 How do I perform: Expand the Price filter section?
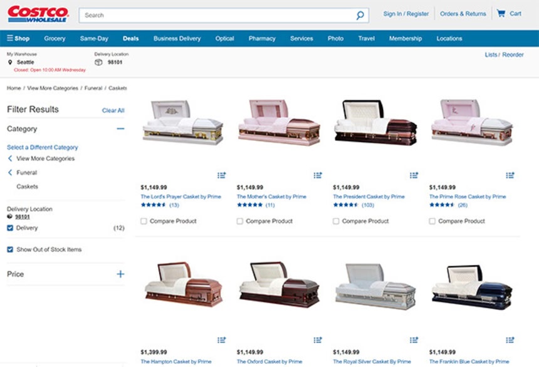coord(120,274)
